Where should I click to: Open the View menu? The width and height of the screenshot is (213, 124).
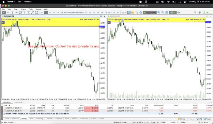coord(9,9)
